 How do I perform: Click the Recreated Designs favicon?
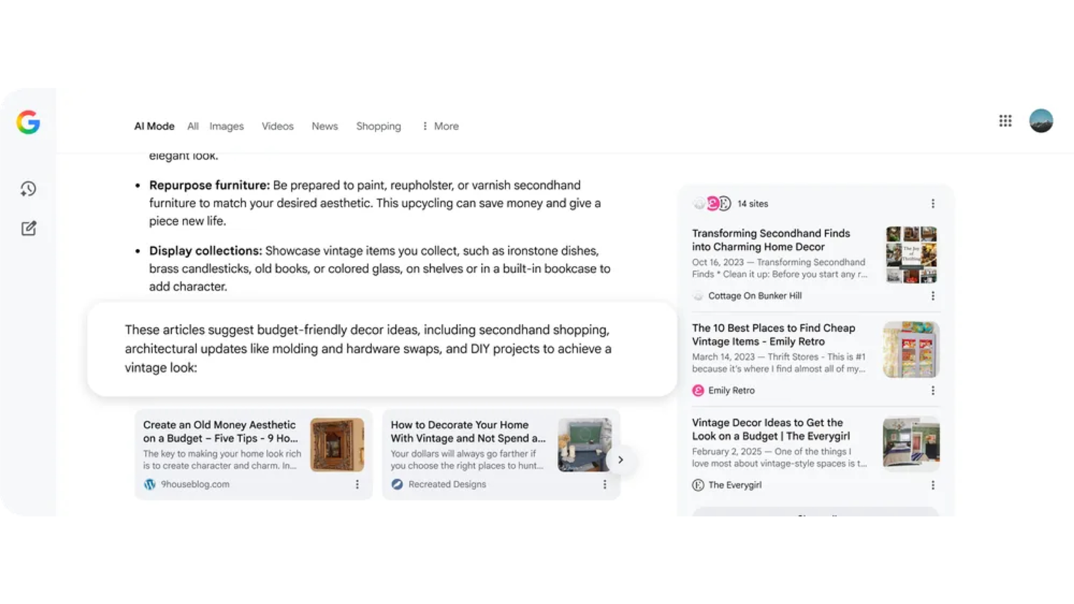tap(397, 484)
